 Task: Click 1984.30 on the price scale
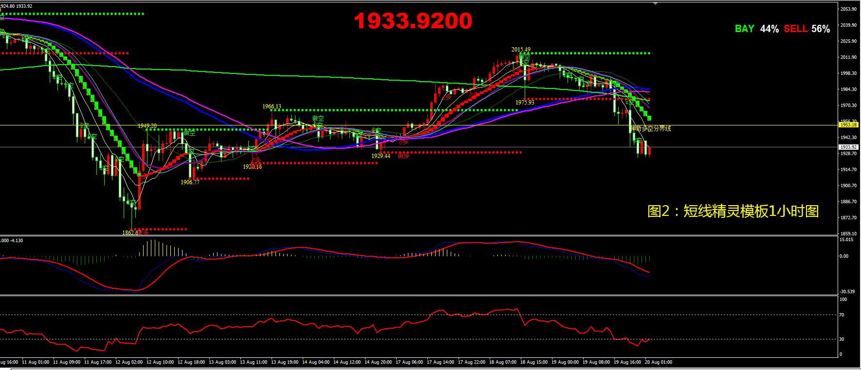(x=848, y=89)
